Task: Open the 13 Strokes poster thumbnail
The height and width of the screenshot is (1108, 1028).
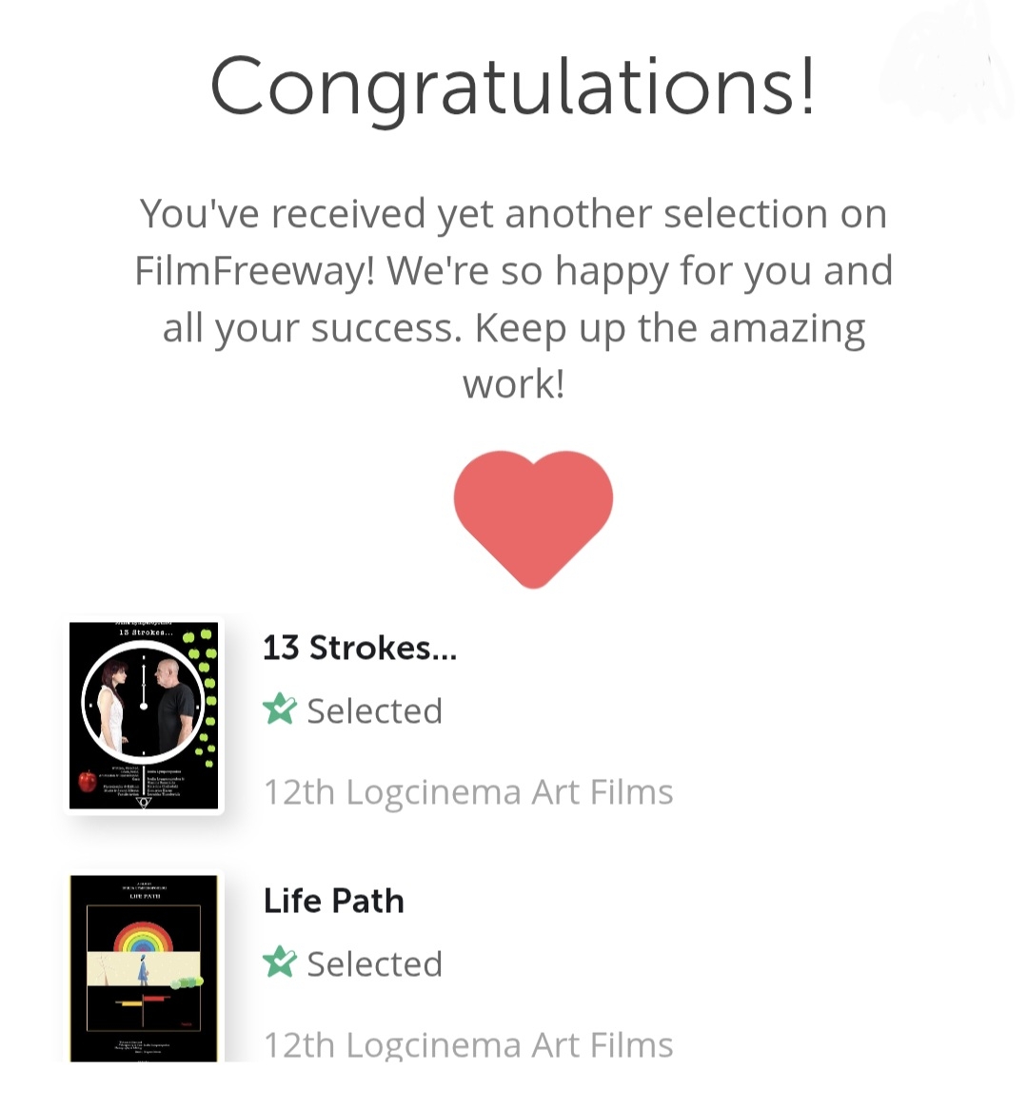Action: tap(144, 715)
